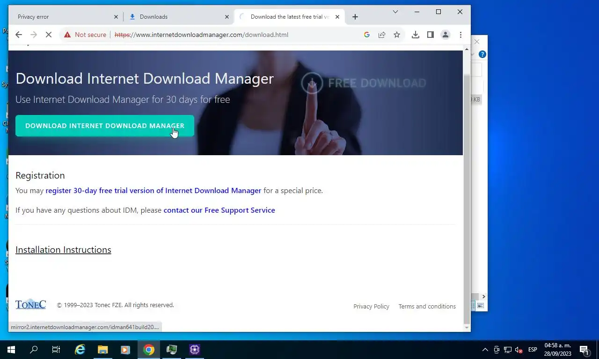599x359 pixels.
Task: Open Chrome three-dot menu
Action: coord(460,35)
